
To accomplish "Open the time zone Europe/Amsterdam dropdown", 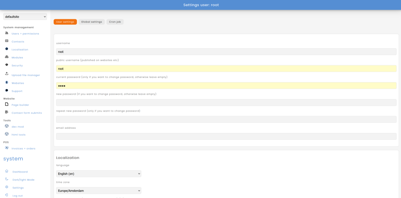I will point(99,191).
